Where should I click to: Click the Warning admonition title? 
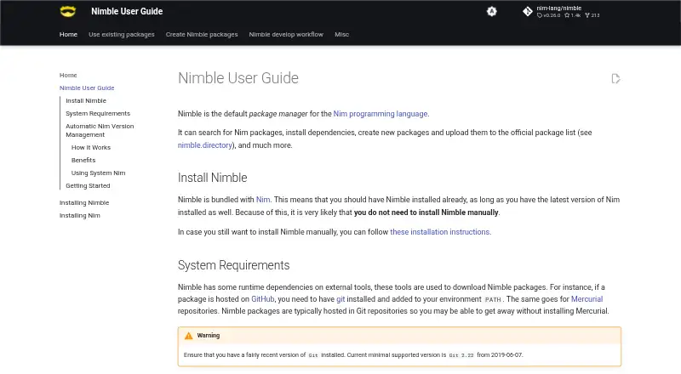pyautogui.click(x=208, y=336)
